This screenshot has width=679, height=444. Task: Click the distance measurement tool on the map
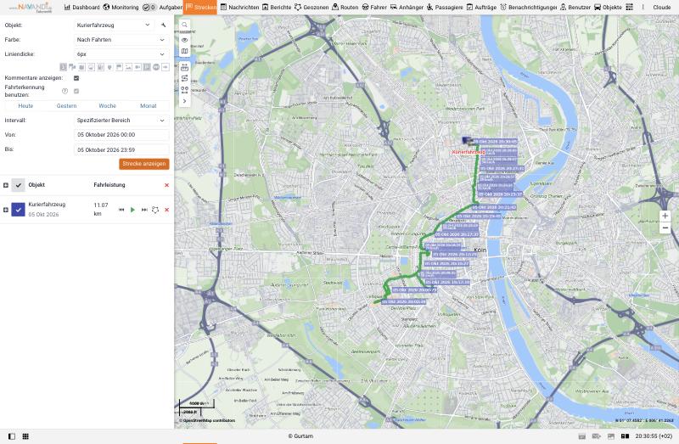[184, 67]
